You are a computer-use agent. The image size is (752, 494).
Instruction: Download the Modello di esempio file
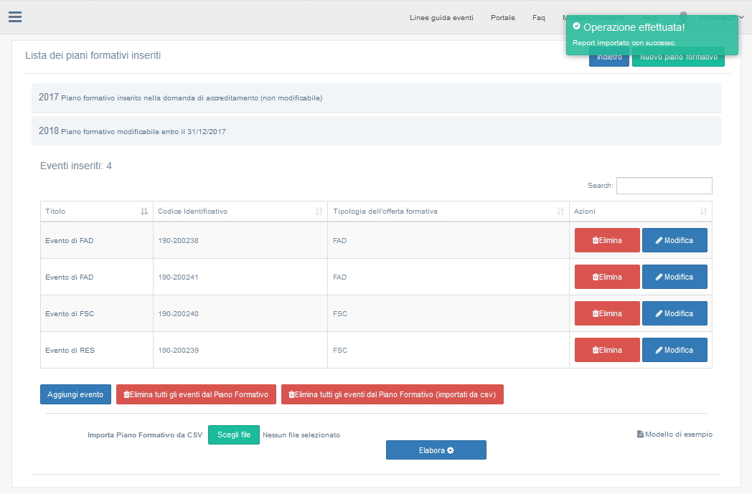click(x=675, y=434)
